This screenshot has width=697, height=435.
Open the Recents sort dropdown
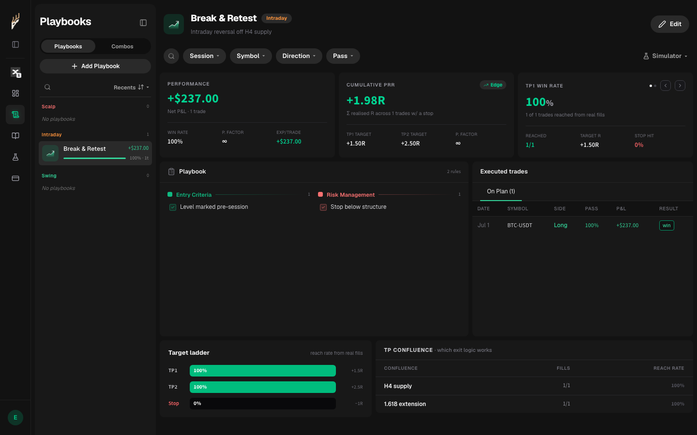(131, 87)
